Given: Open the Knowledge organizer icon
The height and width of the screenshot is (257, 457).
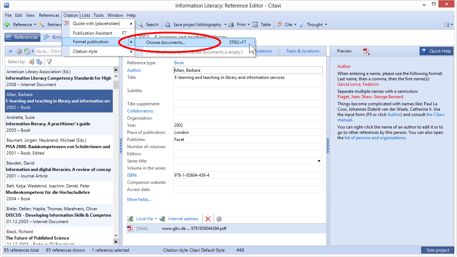Looking at the screenshot, I should 46,37.
